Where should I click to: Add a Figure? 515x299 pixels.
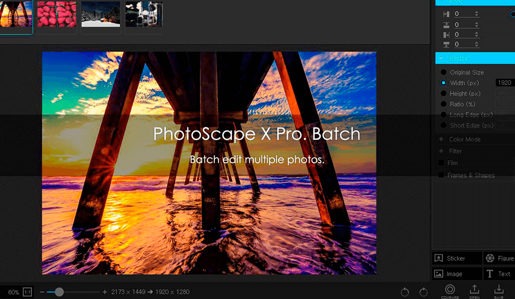tap(499, 258)
